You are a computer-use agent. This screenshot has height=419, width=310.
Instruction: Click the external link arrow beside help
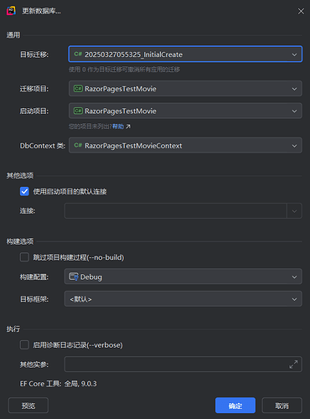point(128,127)
